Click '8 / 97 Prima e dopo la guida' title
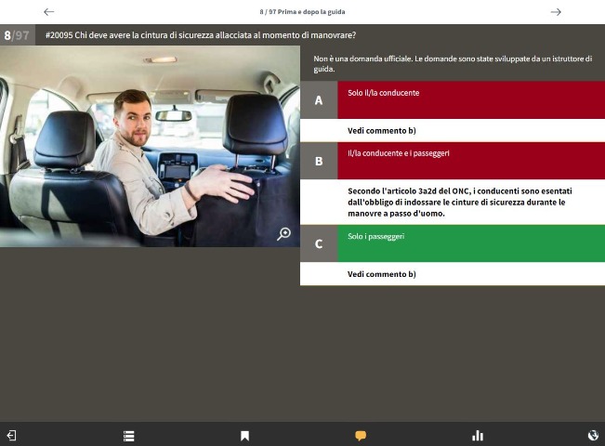This screenshot has width=605, height=446. tap(302, 12)
